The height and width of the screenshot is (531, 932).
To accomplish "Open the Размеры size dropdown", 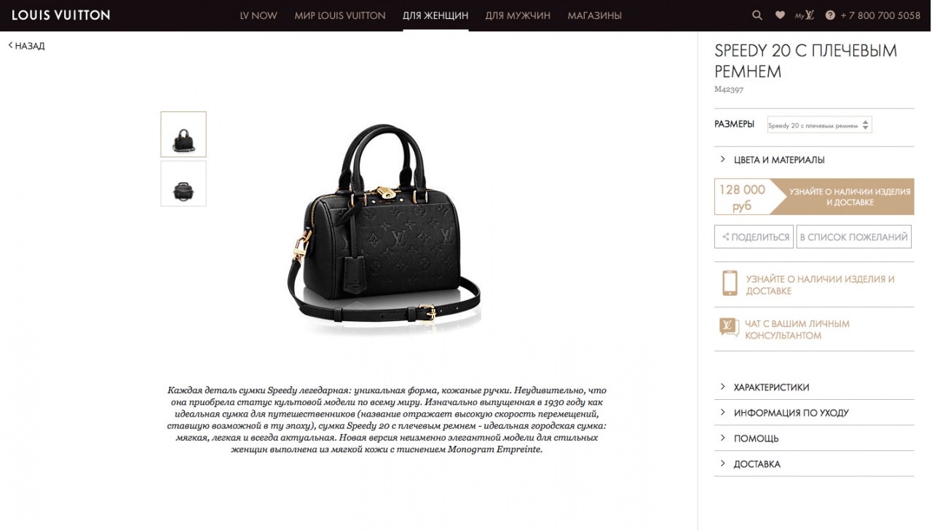I will (x=819, y=125).
